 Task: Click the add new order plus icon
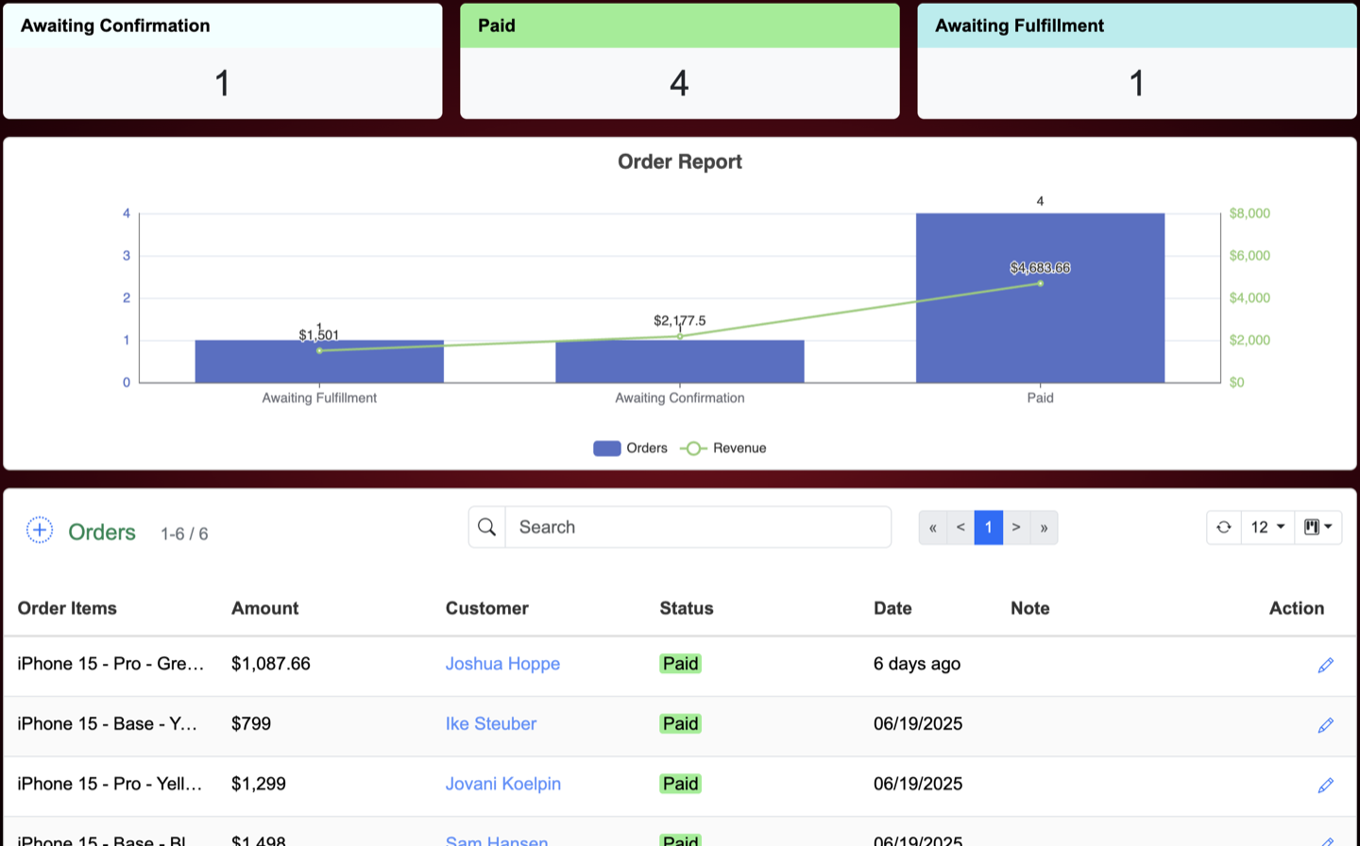40,530
